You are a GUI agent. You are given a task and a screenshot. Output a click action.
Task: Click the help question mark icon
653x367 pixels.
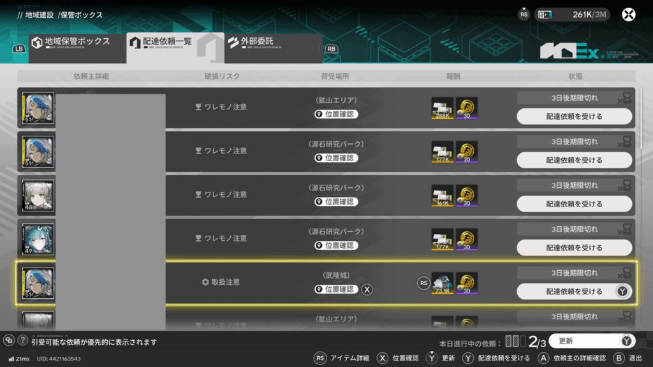pos(22,340)
